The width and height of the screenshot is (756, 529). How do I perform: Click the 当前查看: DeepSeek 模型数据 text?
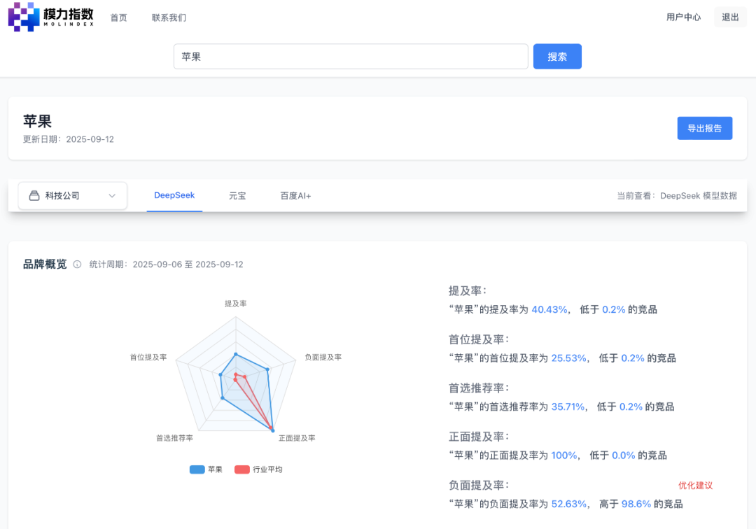pyautogui.click(x=677, y=196)
